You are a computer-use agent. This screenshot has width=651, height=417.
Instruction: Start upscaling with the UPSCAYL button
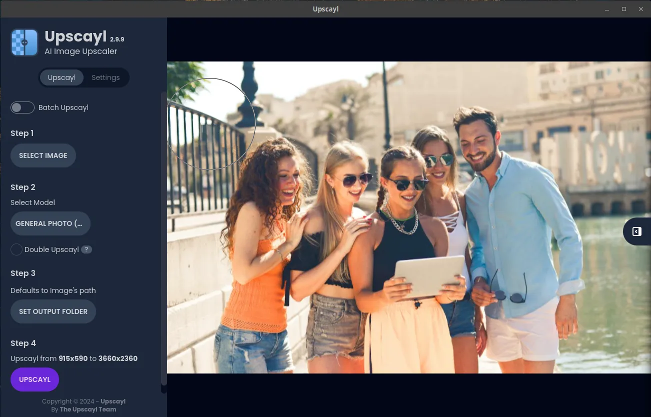(x=35, y=379)
